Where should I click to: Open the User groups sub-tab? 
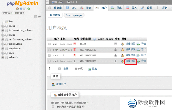pos(74,16)
